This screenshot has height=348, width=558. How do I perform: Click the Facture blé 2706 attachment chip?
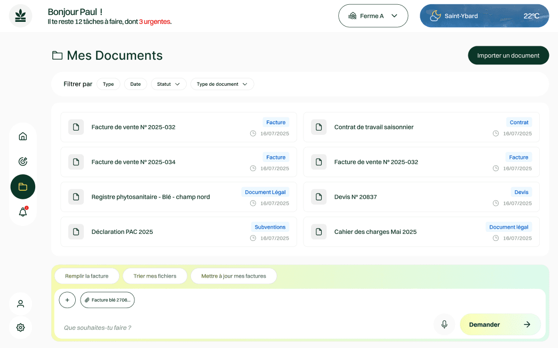107,300
